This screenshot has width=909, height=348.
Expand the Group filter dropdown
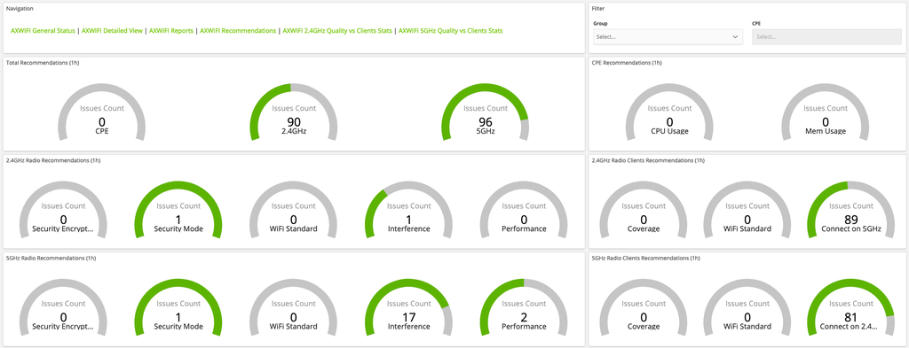coord(668,37)
